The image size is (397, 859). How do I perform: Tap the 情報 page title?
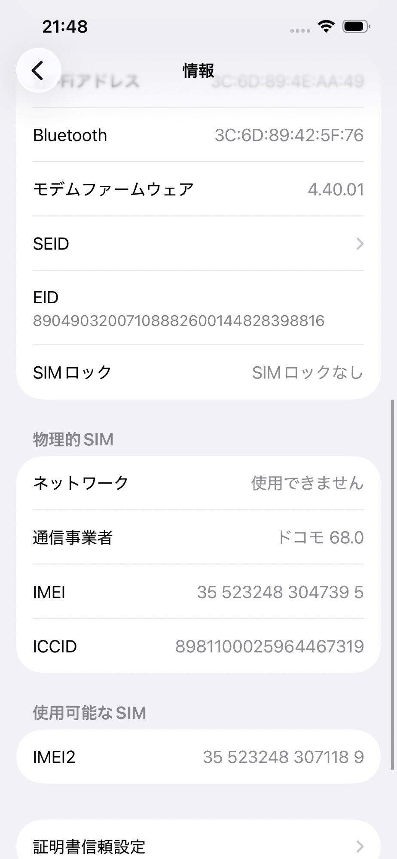[198, 71]
